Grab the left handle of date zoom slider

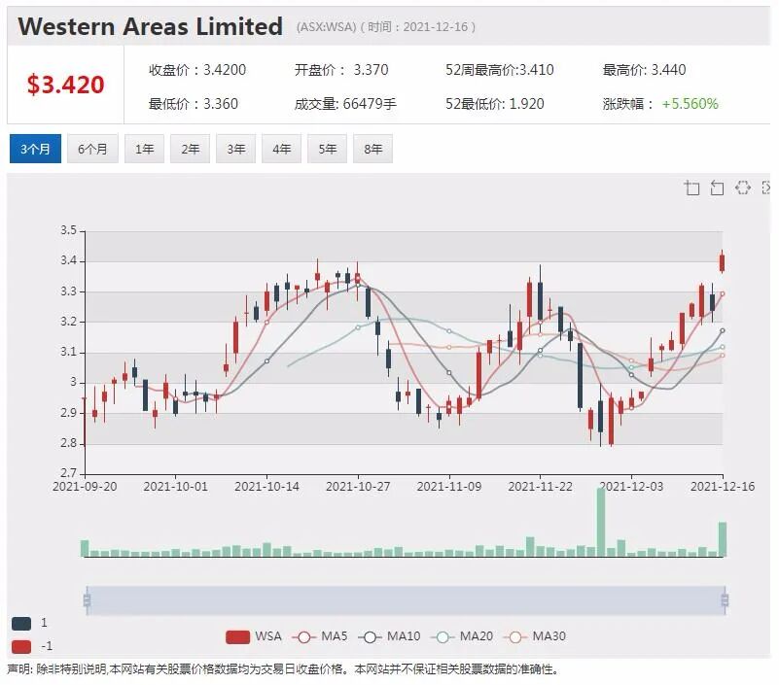(87, 600)
